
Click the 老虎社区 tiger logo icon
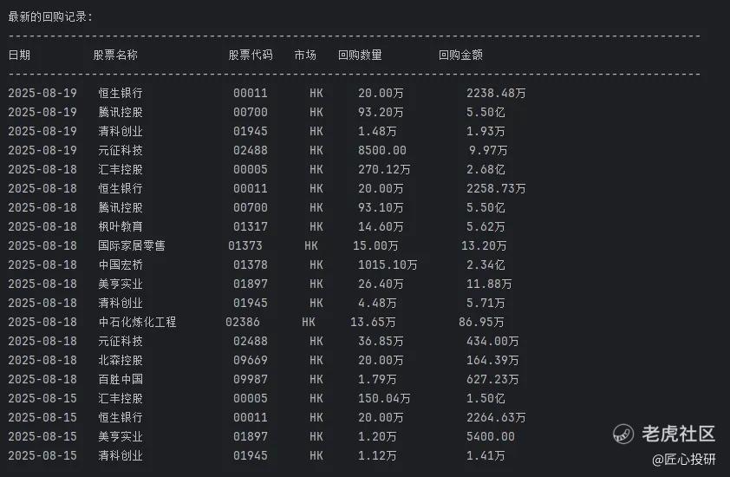tap(622, 435)
